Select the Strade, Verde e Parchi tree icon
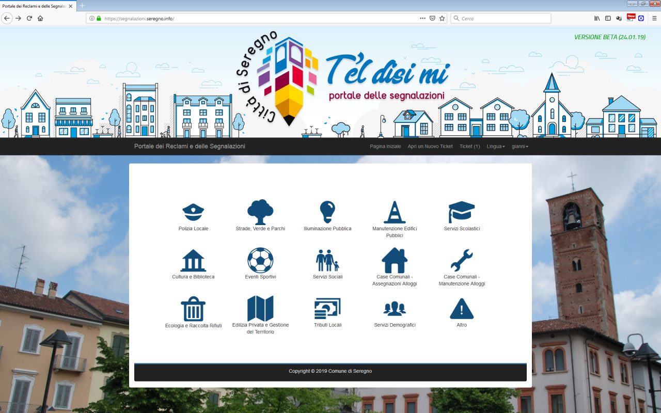This screenshot has width=661, height=413. [260, 212]
